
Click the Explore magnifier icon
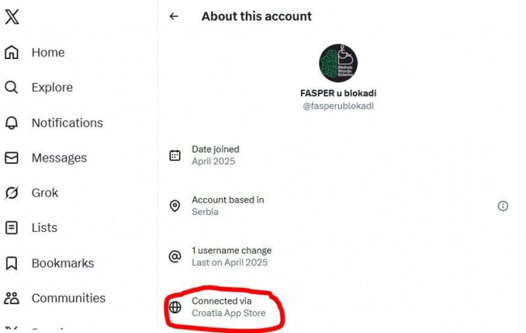tap(12, 88)
